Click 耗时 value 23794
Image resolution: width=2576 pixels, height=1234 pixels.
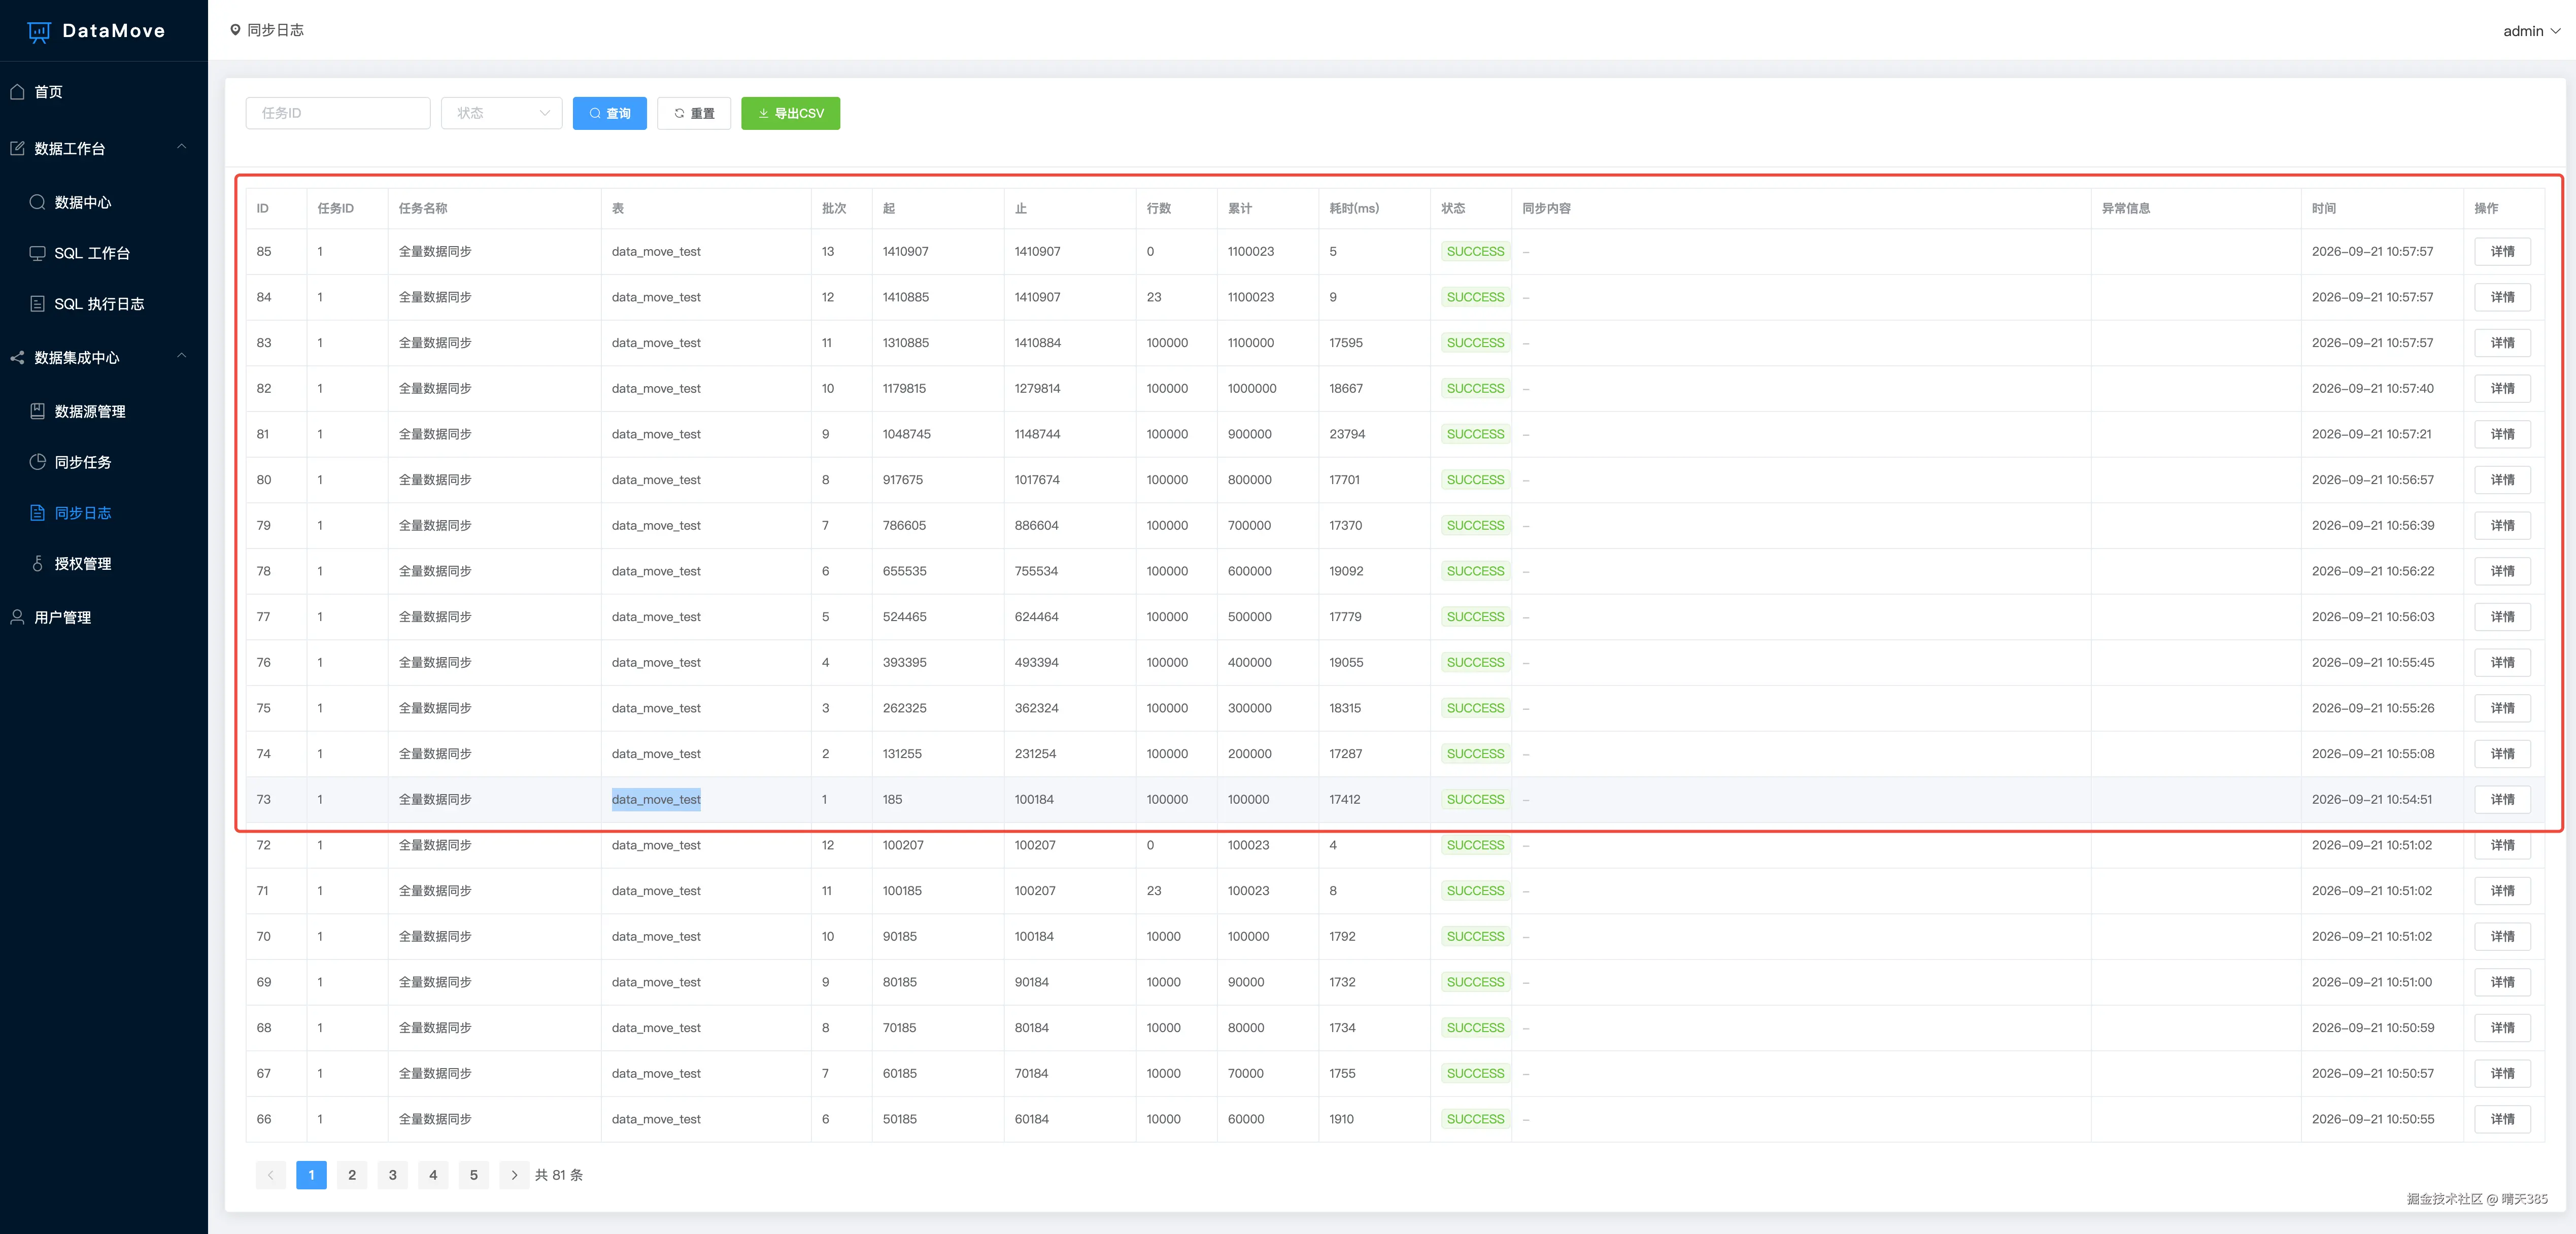coord(1347,434)
